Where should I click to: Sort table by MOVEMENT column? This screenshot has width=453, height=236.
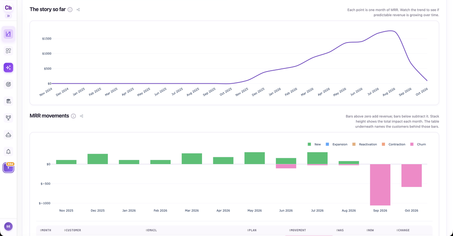[x=298, y=230]
